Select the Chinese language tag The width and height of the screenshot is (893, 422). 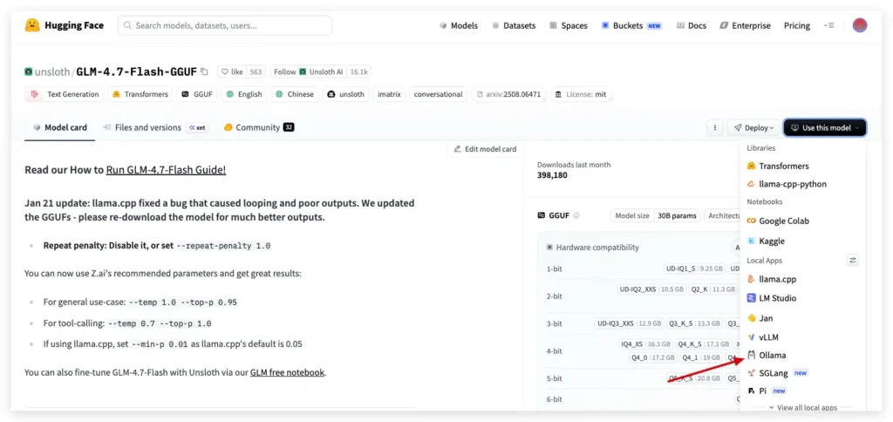click(x=295, y=94)
